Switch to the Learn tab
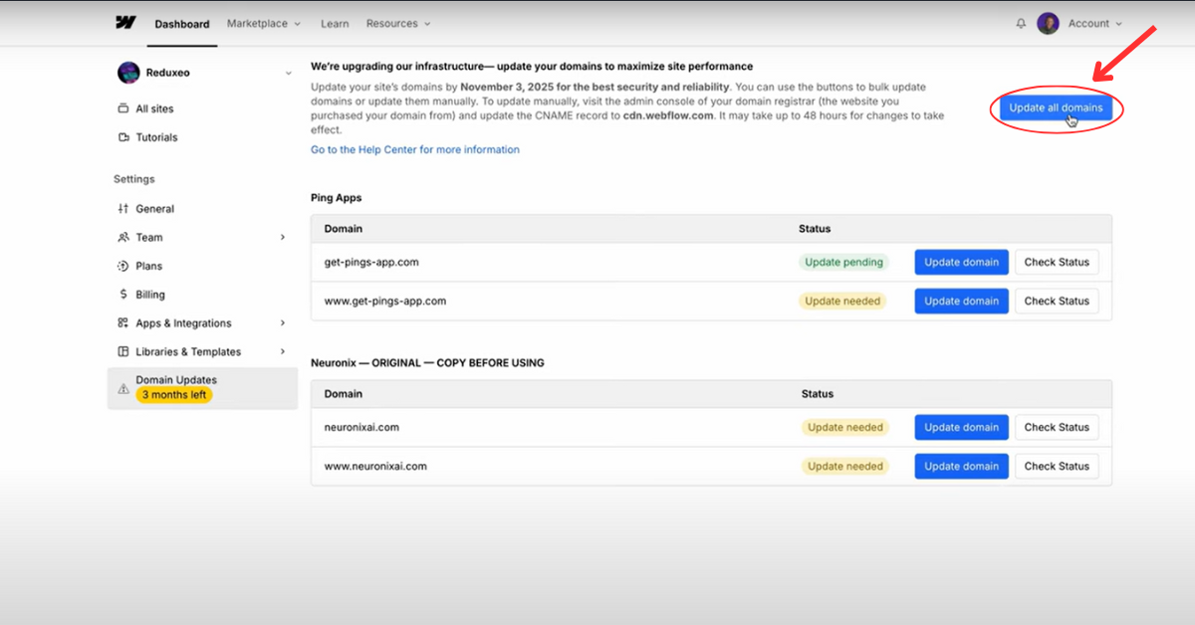The width and height of the screenshot is (1195, 625). point(335,23)
